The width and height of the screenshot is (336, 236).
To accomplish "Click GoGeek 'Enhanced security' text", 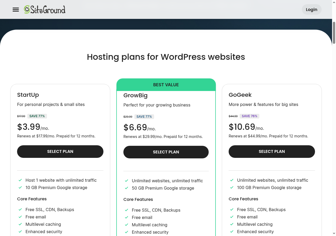I will coord(255,232).
